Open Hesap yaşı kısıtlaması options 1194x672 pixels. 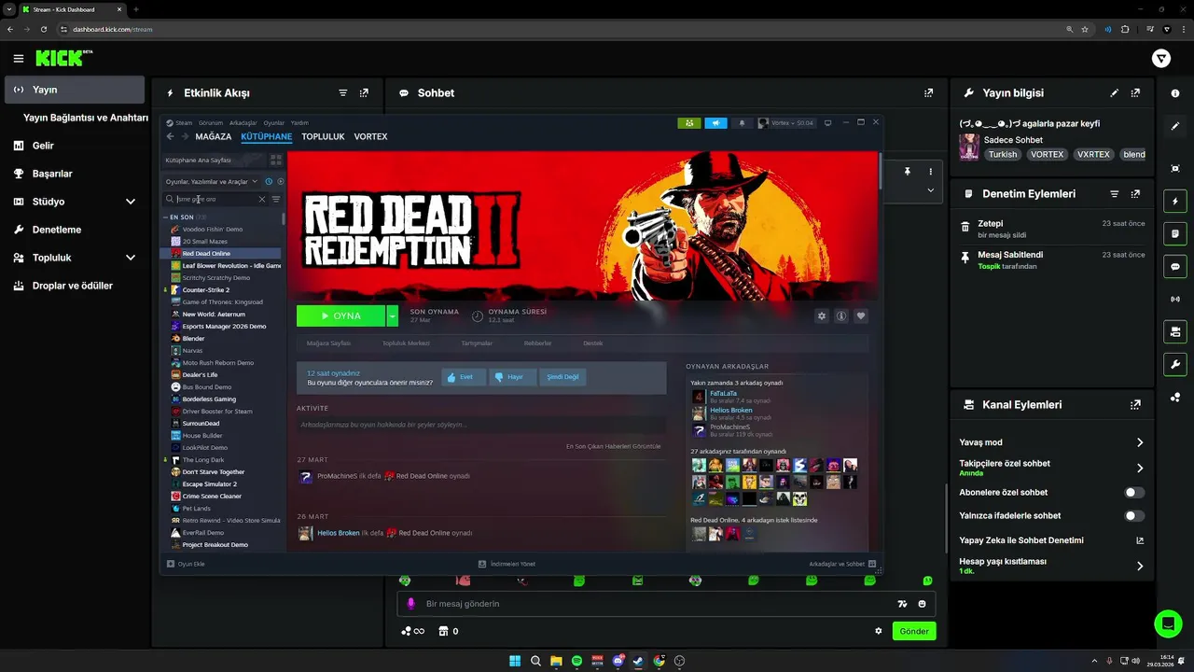[x=1140, y=566]
